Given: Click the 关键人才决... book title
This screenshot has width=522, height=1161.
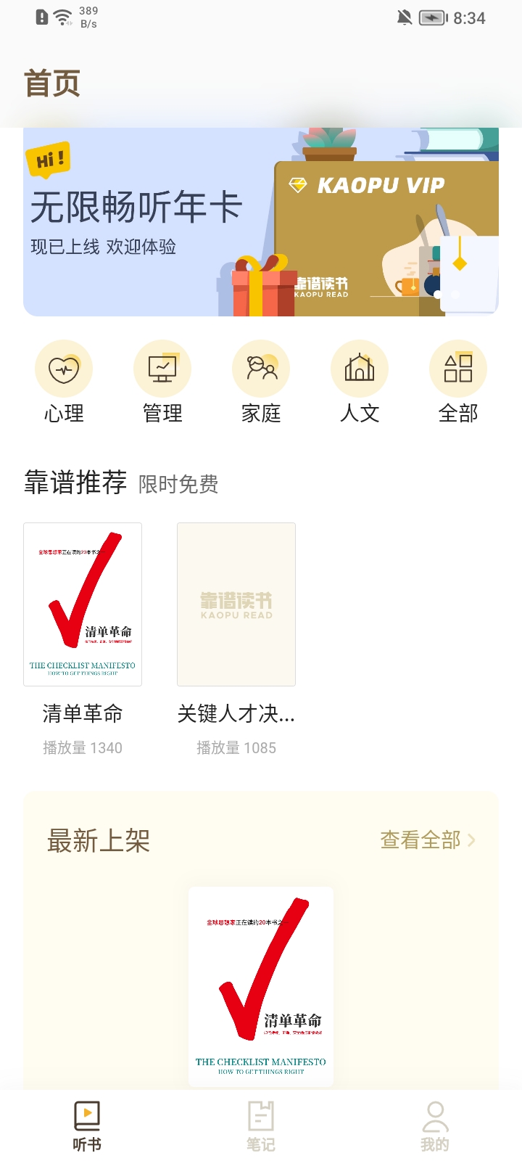Looking at the screenshot, I should coord(236,714).
